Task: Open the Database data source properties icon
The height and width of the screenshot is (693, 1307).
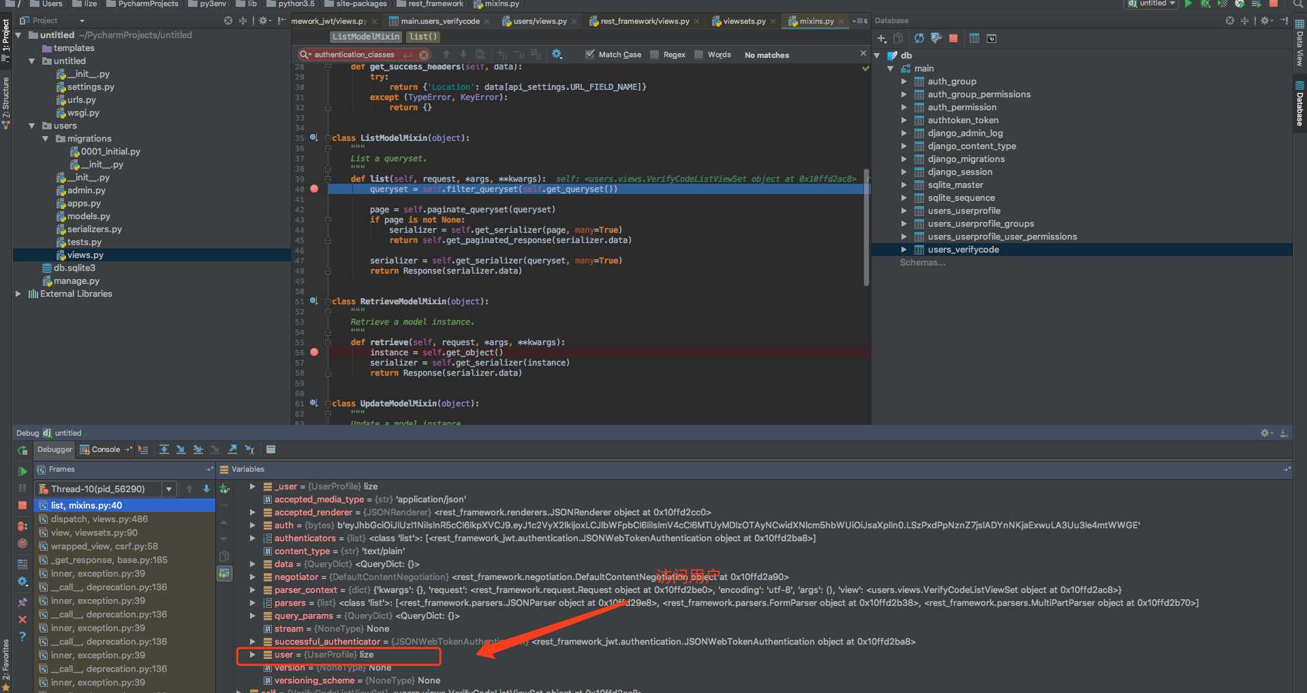Action: click(x=936, y=38)
